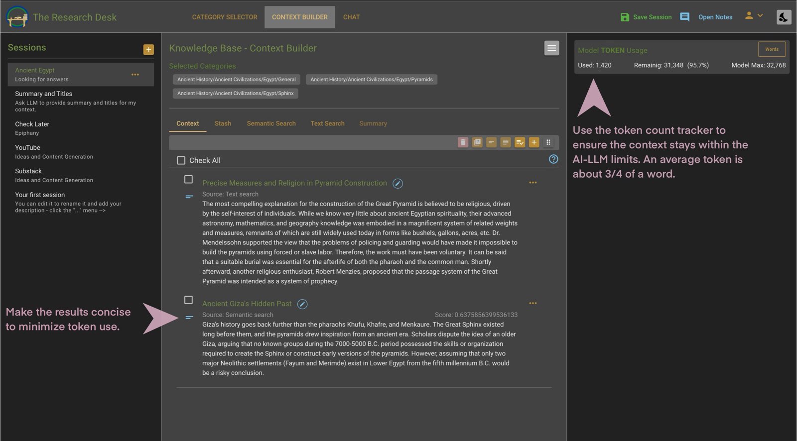Select the Check Later session
Screen dimensions: 797x441
pyautogui.click(x=81, y=128)
